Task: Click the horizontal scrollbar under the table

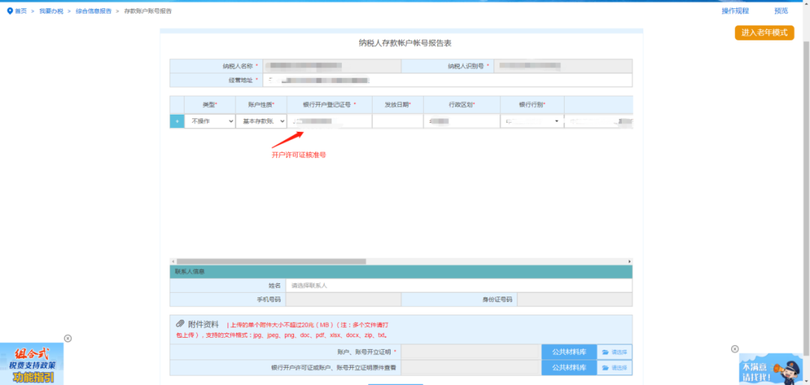Action: tap(270, 261)
